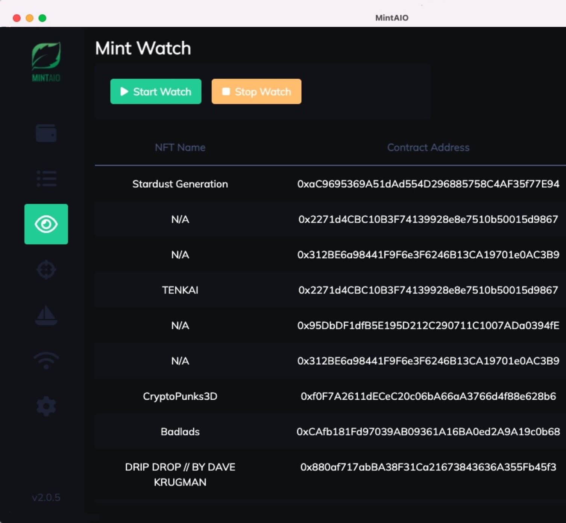Open the settings gear icon
Viewport: 566px width, 523px height.
tap(46, 406)
